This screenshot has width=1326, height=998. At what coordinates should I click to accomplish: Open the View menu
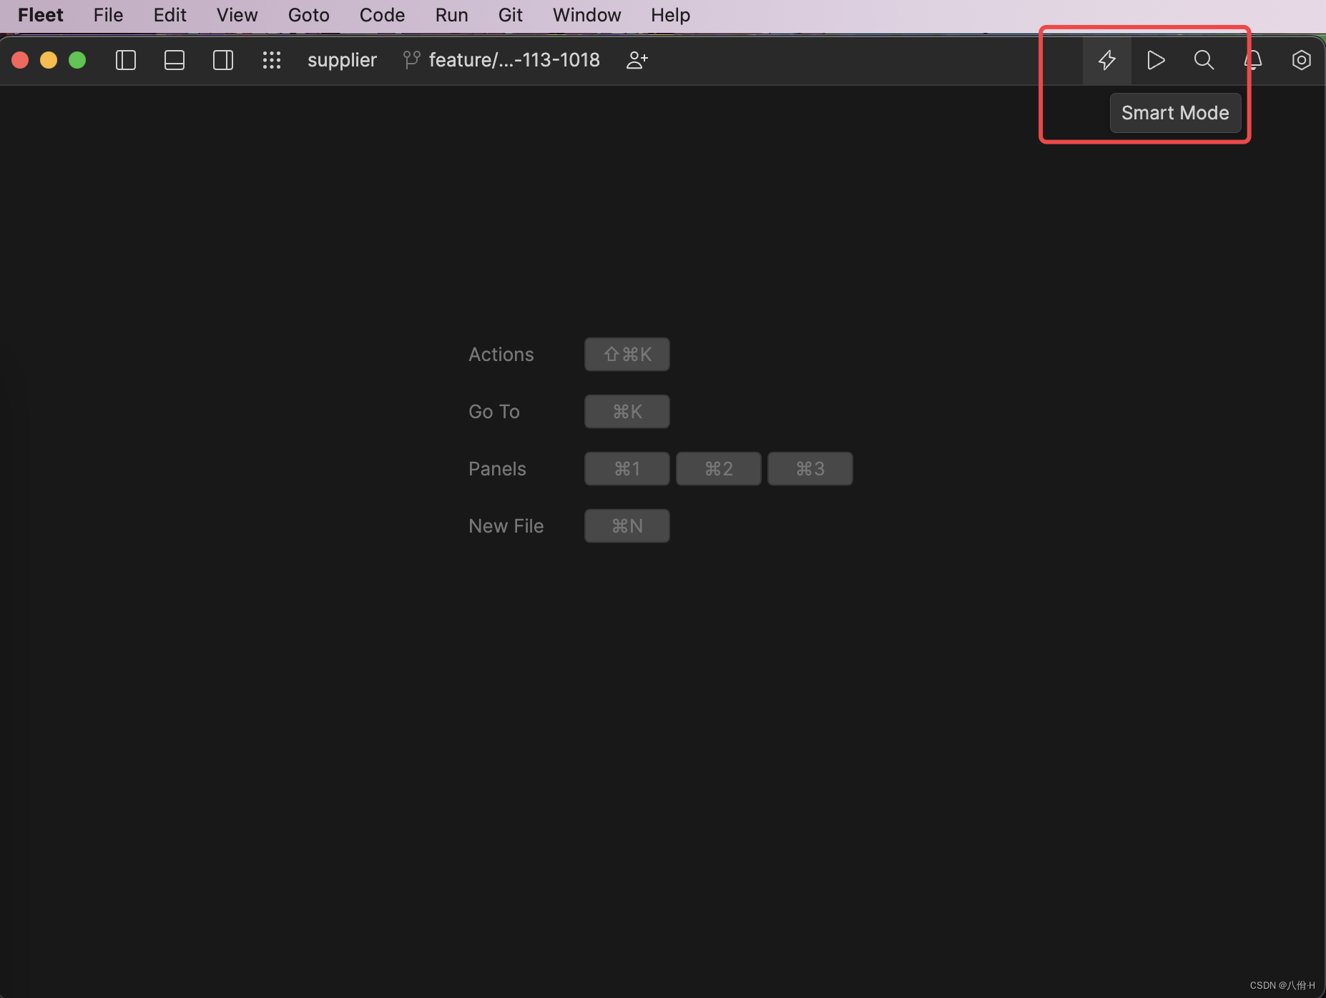[237, 15]
